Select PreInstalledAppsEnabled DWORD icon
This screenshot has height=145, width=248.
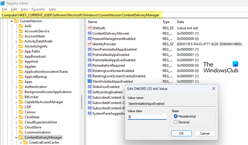pos(90,55)
